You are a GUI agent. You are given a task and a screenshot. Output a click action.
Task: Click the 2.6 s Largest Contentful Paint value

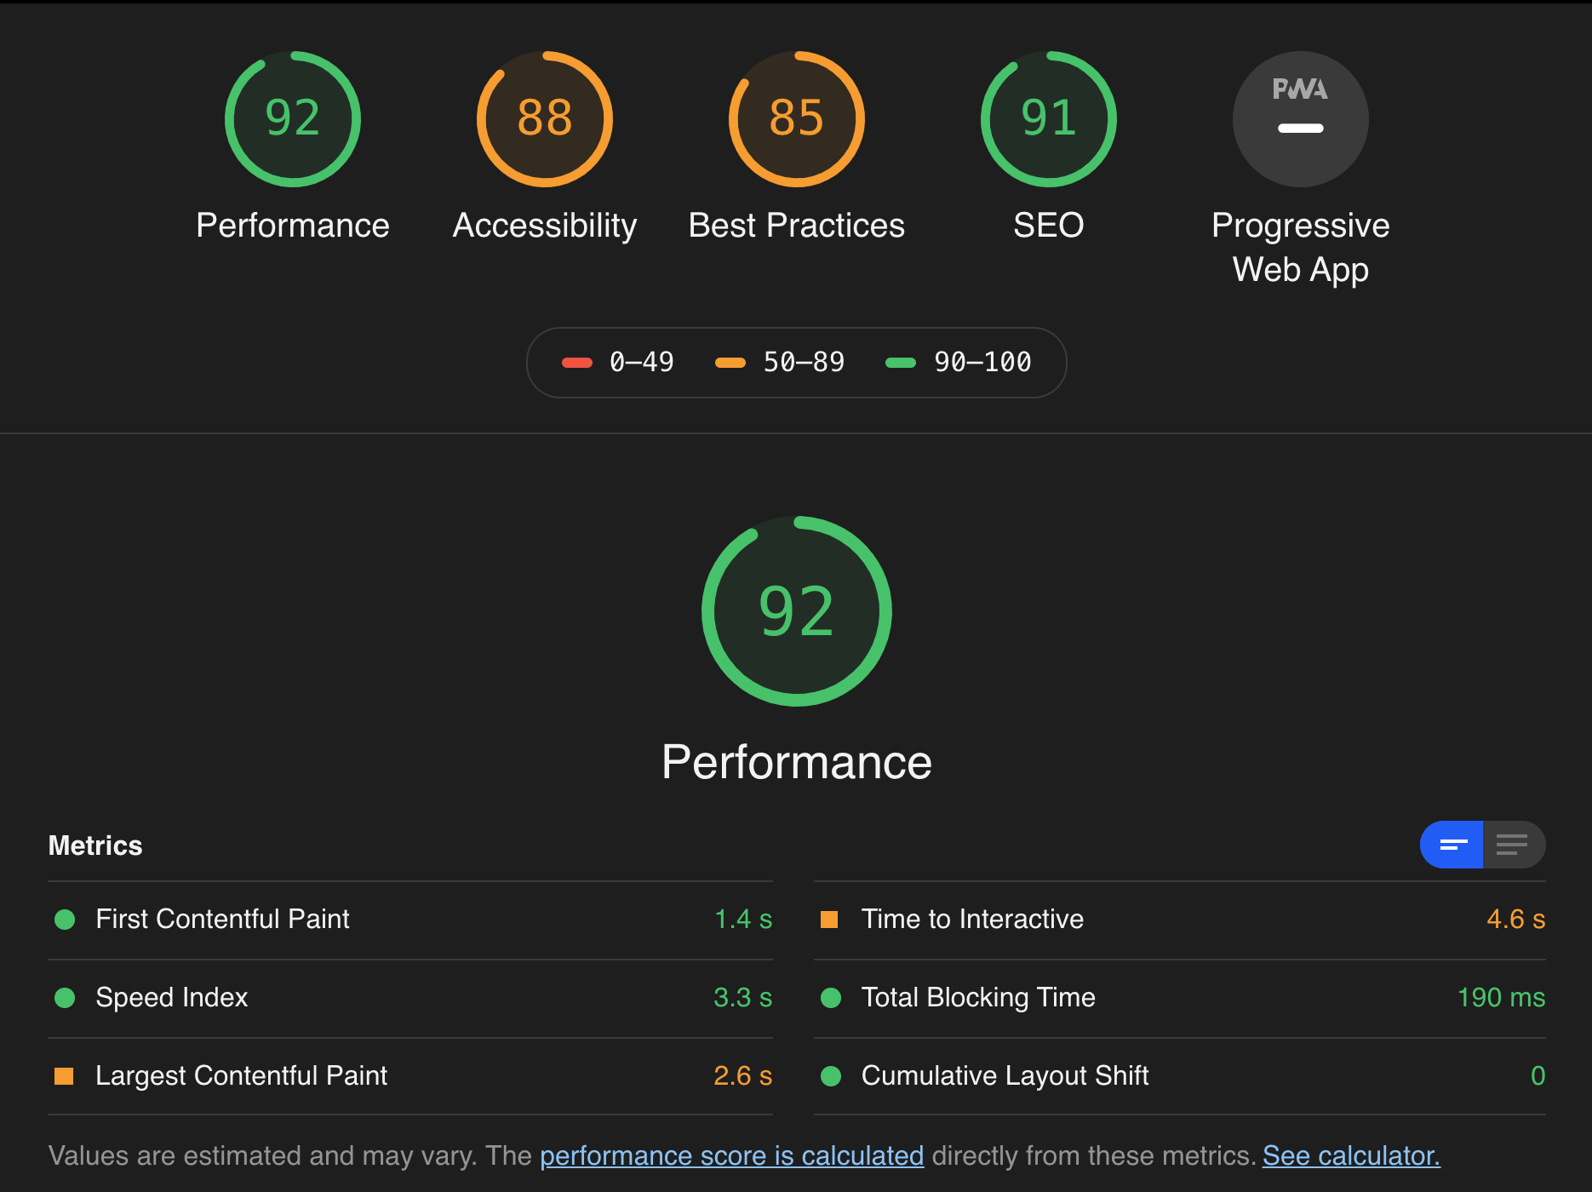743,1076
